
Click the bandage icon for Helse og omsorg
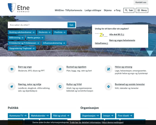pos(108,69)
